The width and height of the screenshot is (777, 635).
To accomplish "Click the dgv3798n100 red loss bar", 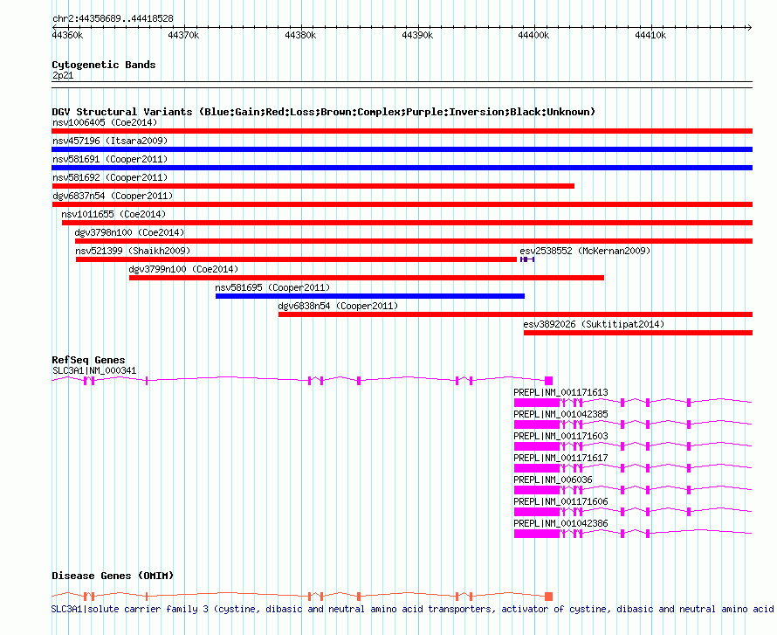I will pos(414,241).
